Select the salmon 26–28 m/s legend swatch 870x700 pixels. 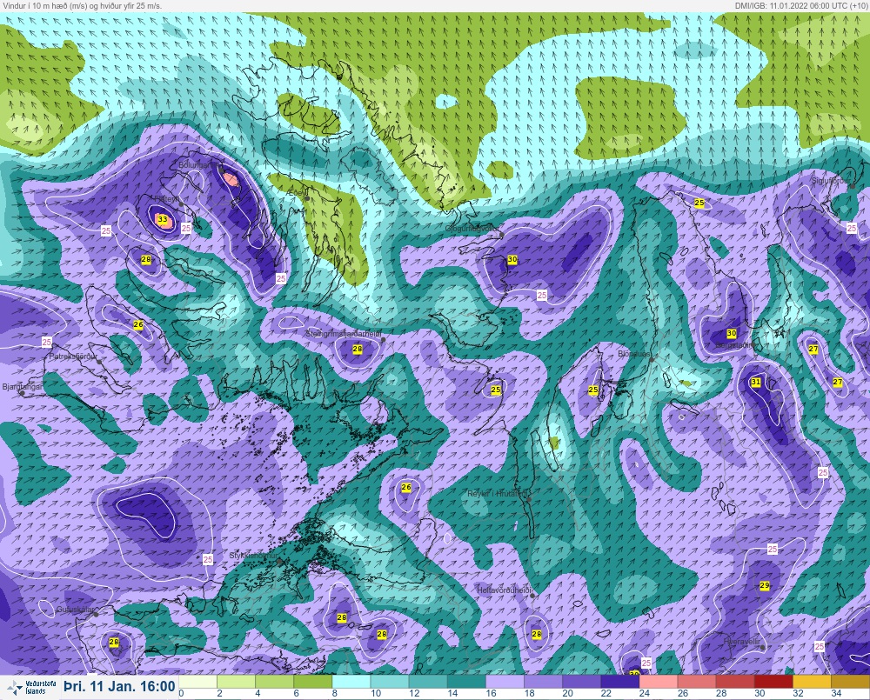pos(697,681)
